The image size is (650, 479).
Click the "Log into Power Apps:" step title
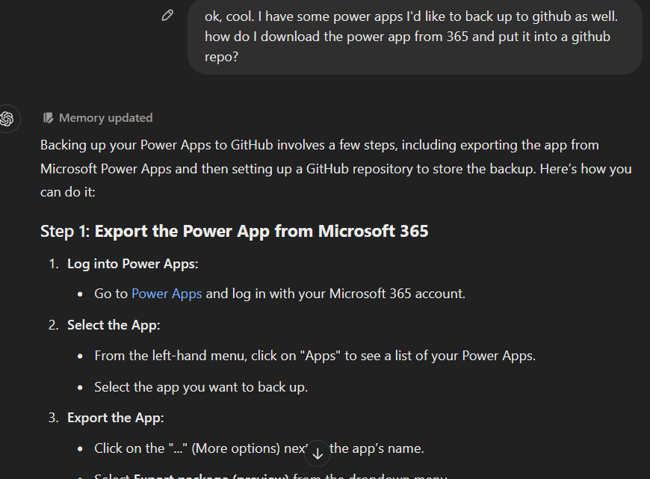[133, 264]
